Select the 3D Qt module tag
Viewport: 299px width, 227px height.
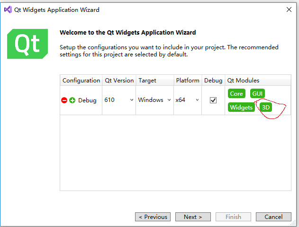pos(266,107)
